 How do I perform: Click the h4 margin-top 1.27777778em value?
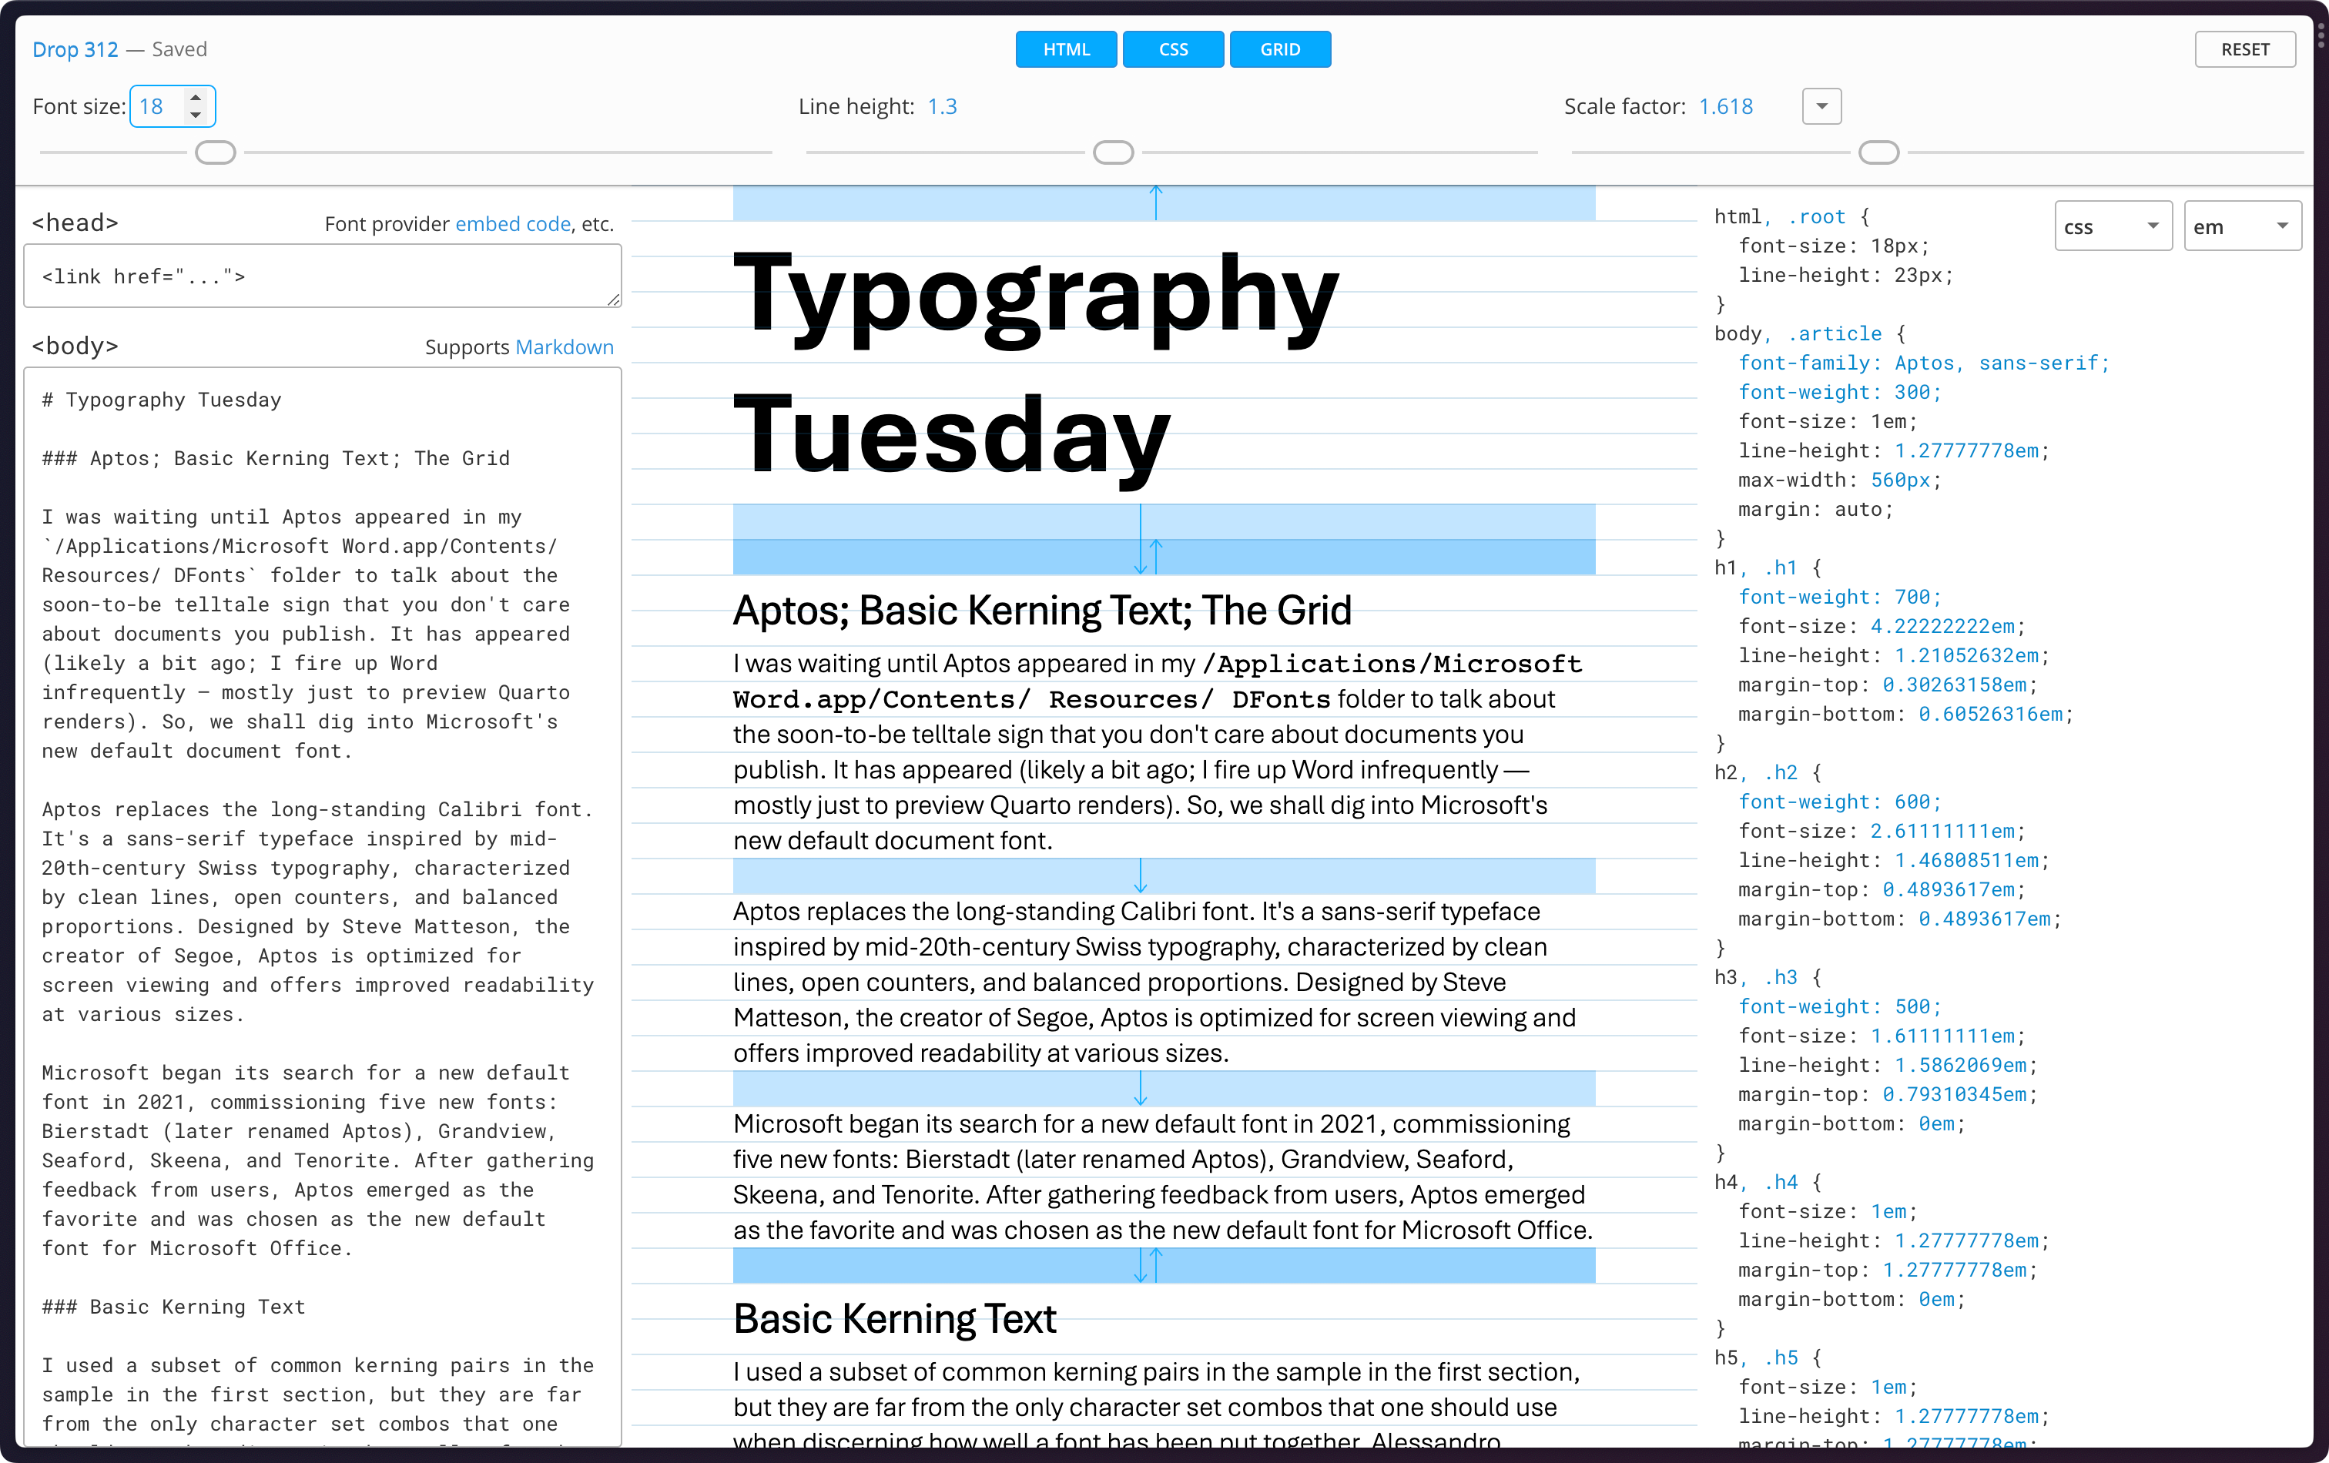point(1954,1270)
